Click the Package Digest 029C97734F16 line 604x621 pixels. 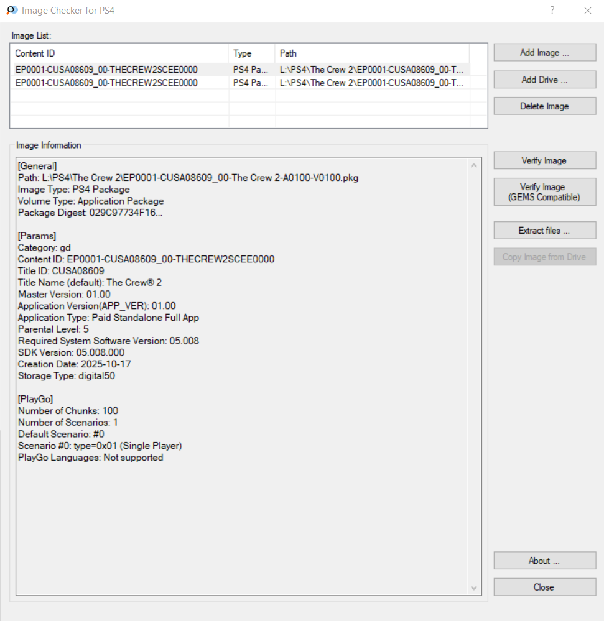(90, 213)
